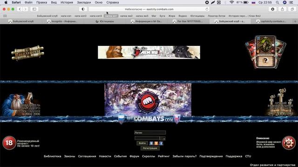Viewport: 298px width, 167px height.
Task: Click the Share toolbar button
Action: point(283,9)
